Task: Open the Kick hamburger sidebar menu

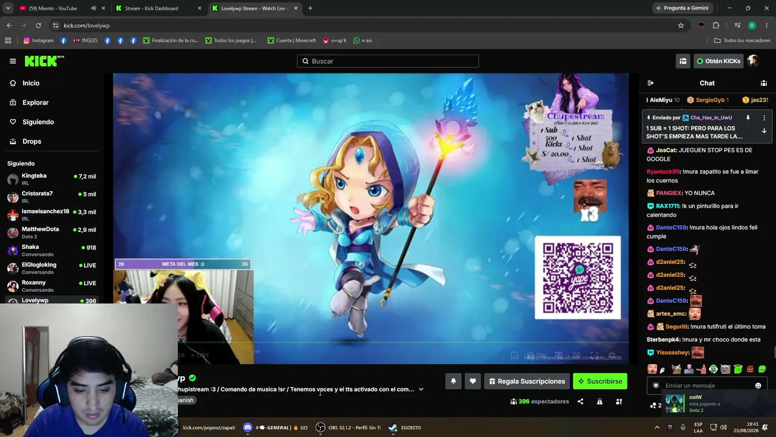Action: (13, 61)
